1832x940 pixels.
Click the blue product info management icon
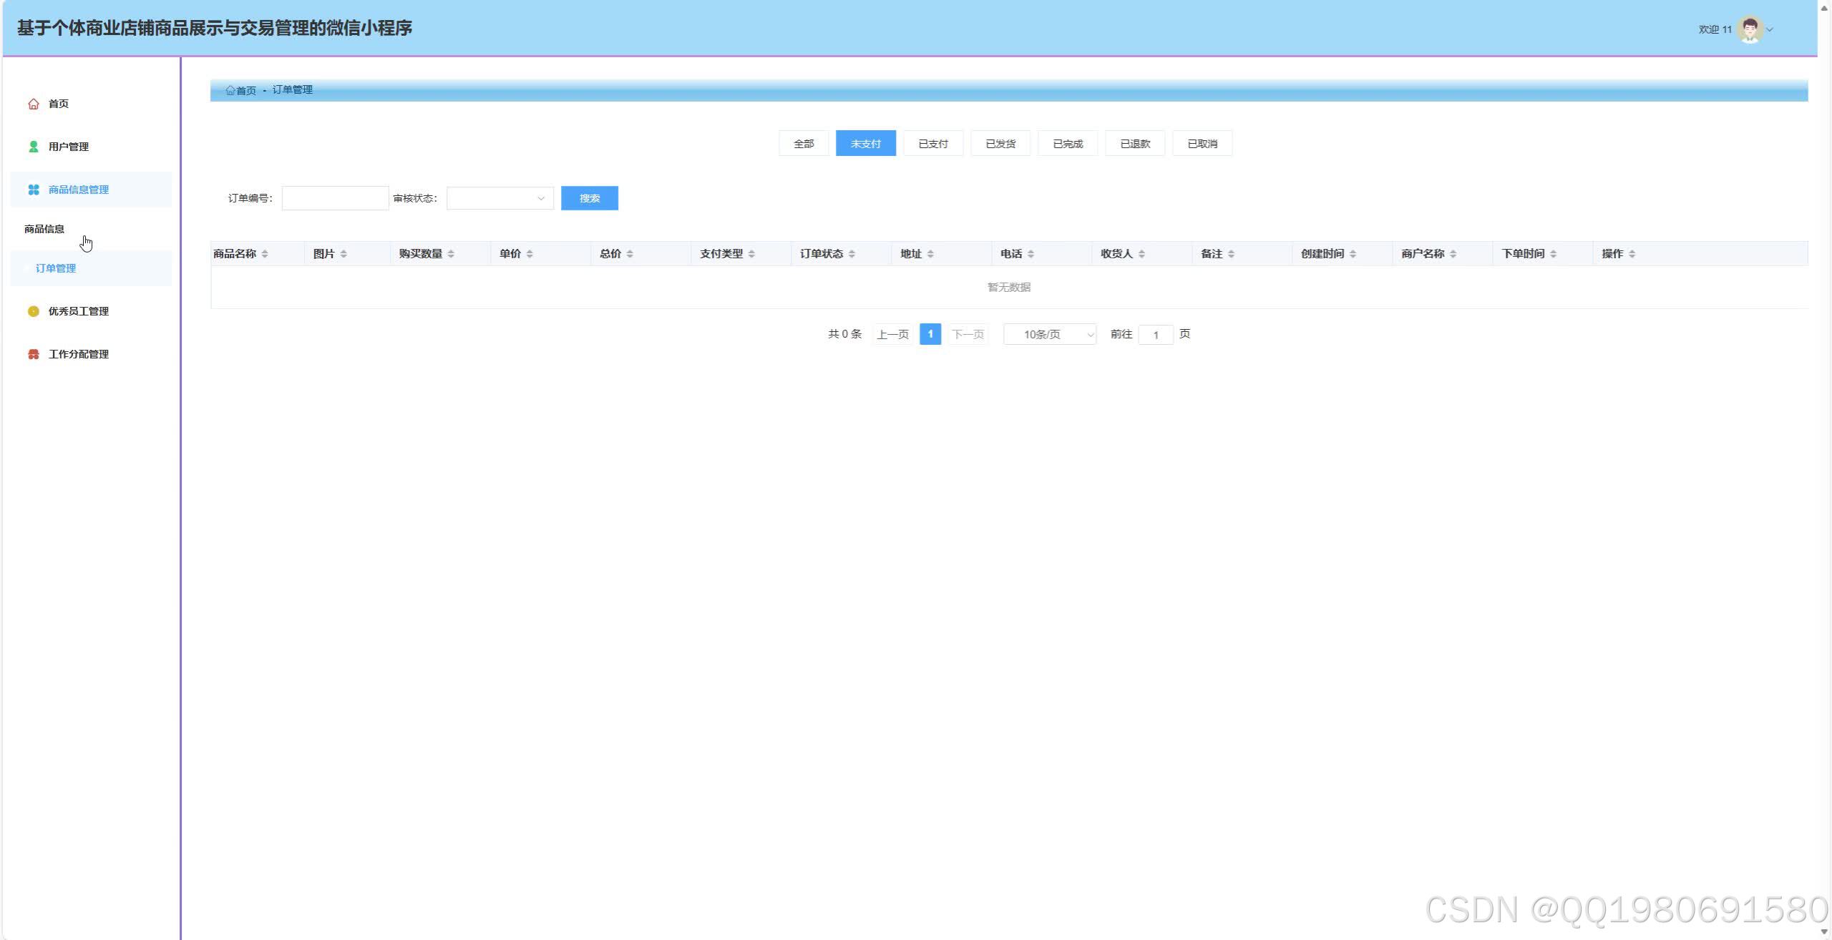coord(33,190)
